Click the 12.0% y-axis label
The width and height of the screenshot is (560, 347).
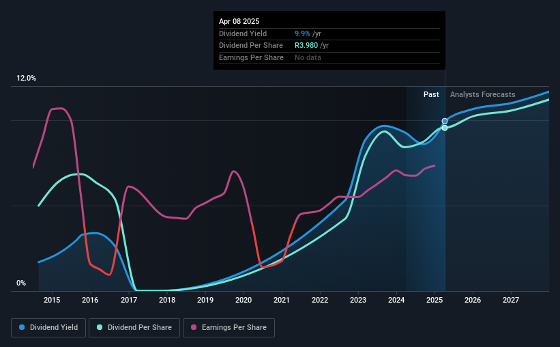tap(26, 79)
